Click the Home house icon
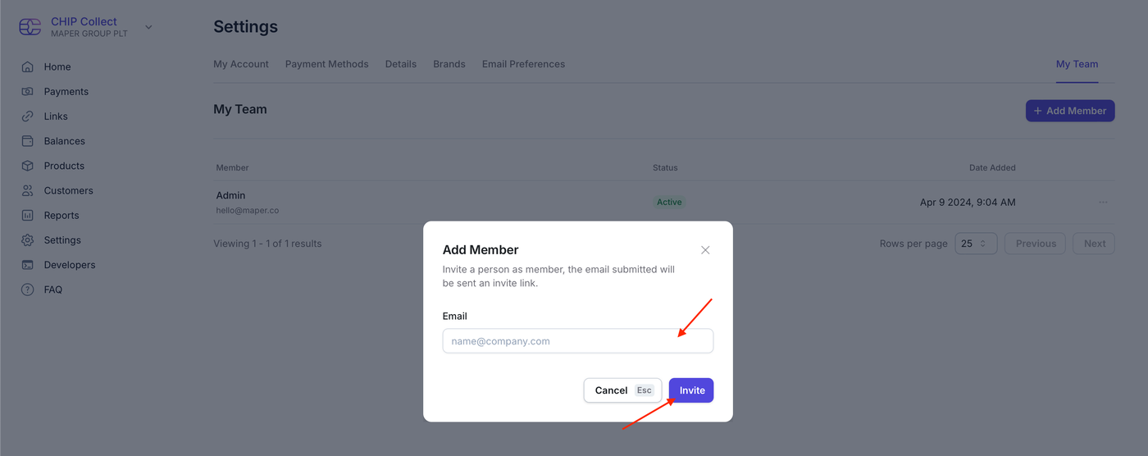The image size is (1148, 456). 28,67
